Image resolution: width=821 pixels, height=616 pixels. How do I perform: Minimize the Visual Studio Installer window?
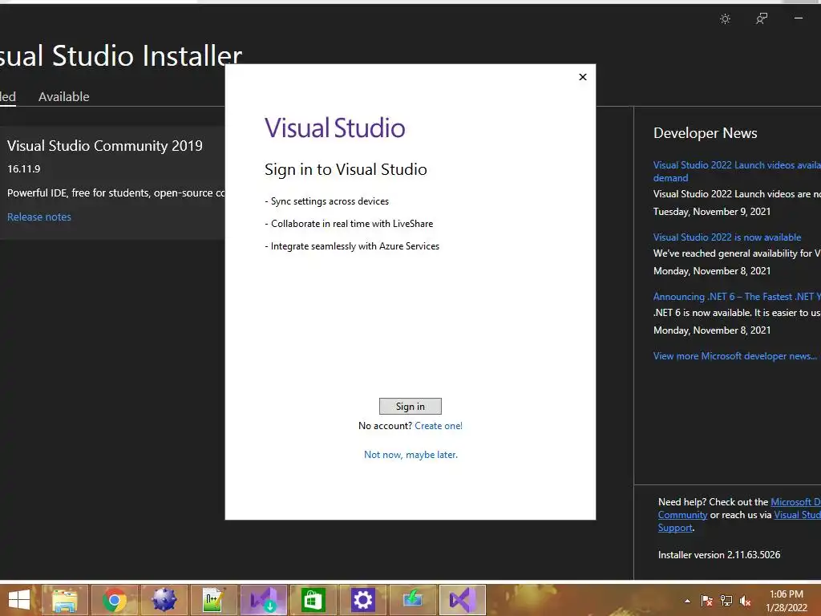[799, 18]
